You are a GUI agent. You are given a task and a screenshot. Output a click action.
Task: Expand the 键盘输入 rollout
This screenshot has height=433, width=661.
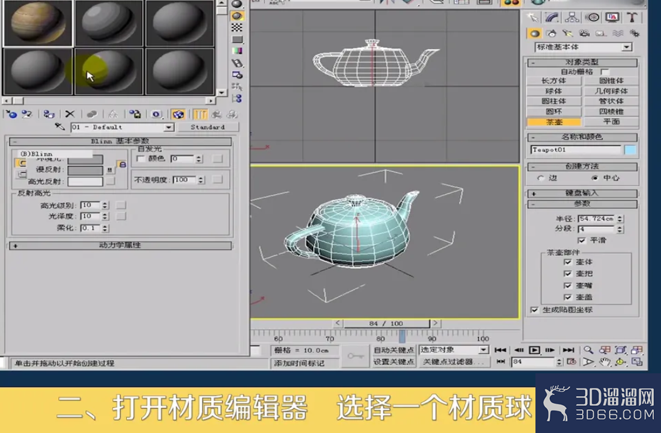582,194
